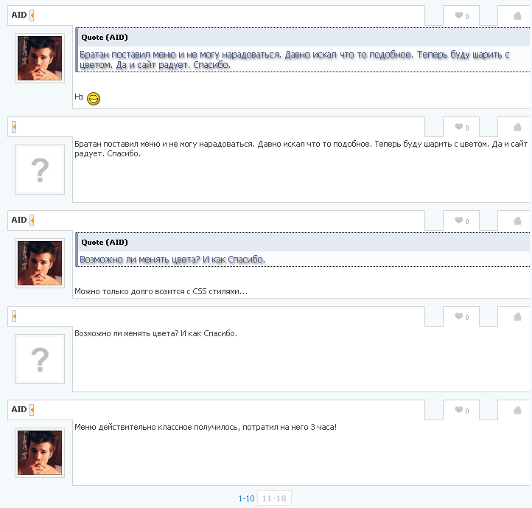This screenshot has height=508, width=532.
Task: Click home icon on 'Можно только долго возится' post
Action: pyautogui.click(x=517, y=221)
